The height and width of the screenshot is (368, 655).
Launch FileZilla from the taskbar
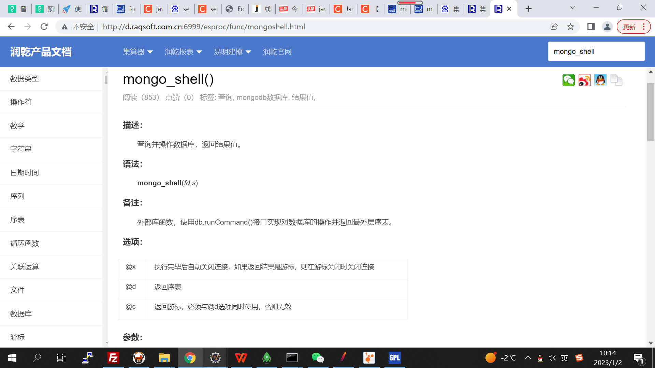113,358
